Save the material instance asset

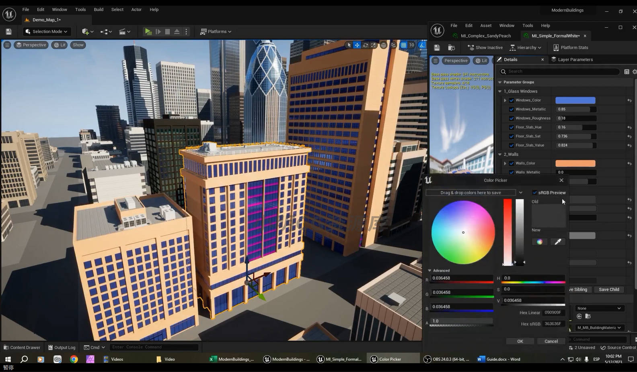point(437,48)
